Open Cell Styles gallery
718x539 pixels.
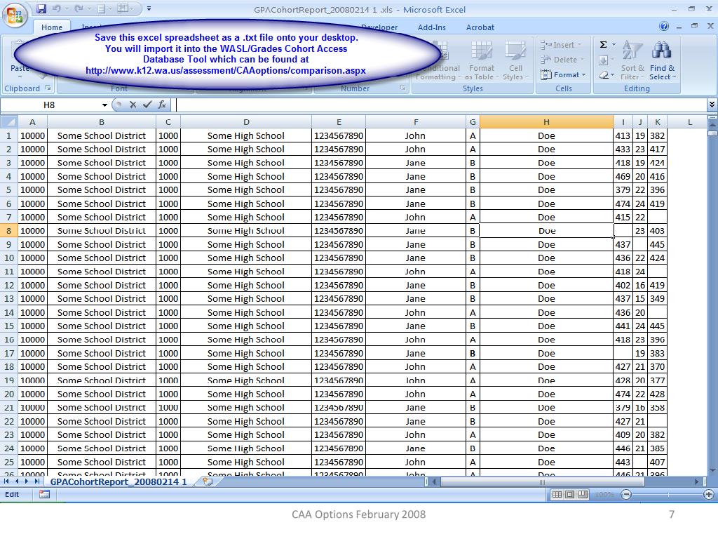515,61
